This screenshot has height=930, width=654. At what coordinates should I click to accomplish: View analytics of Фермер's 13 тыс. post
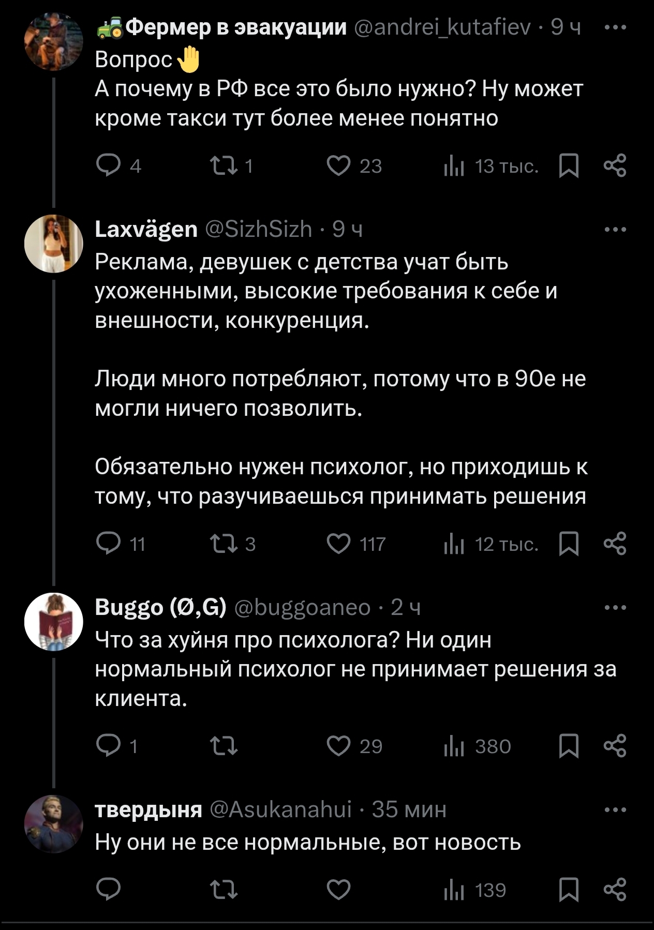pyautogui.click(x=454, y=166)
